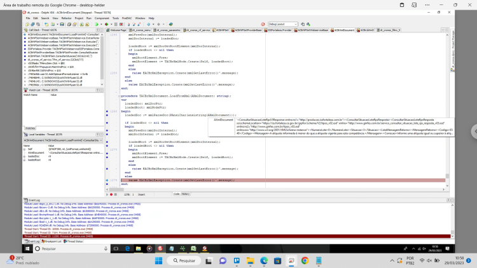Pin the Call Stack panel

98,30
